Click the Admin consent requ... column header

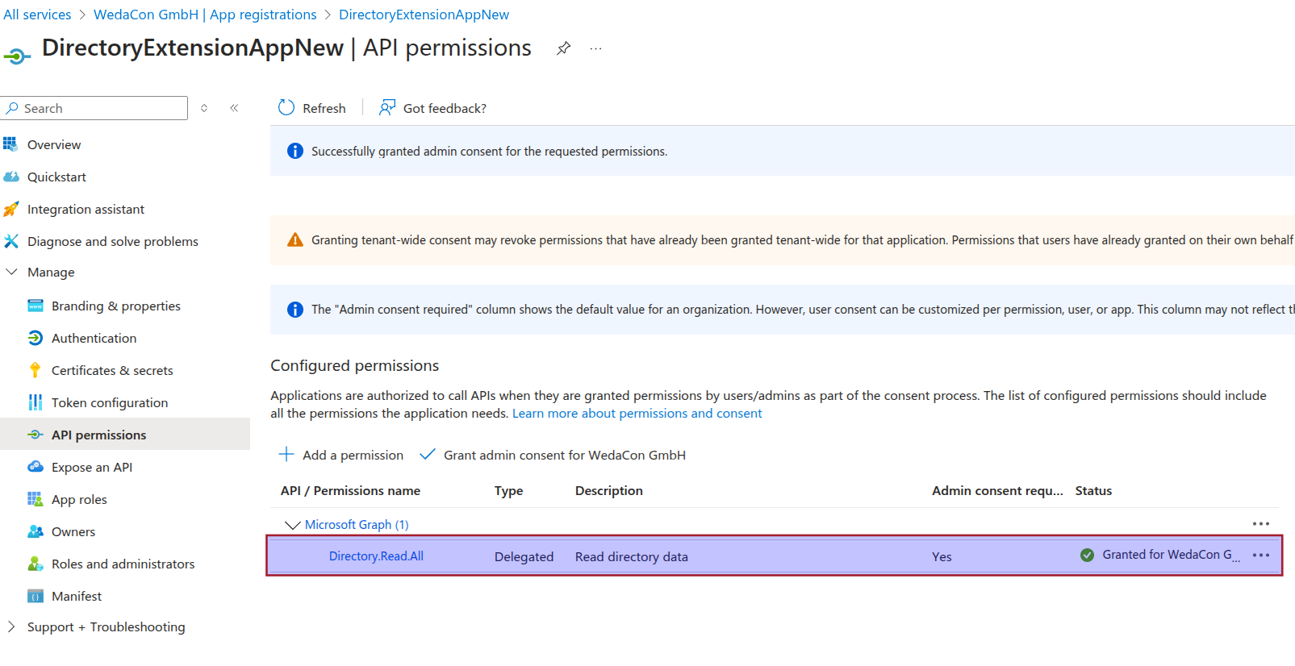pyautogui.click(x=997, y=490)
